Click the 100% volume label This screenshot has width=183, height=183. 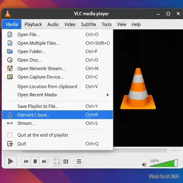coord(155,161)
